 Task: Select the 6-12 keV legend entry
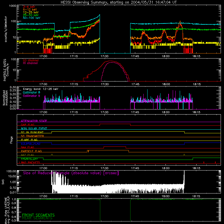coord(30,10)
